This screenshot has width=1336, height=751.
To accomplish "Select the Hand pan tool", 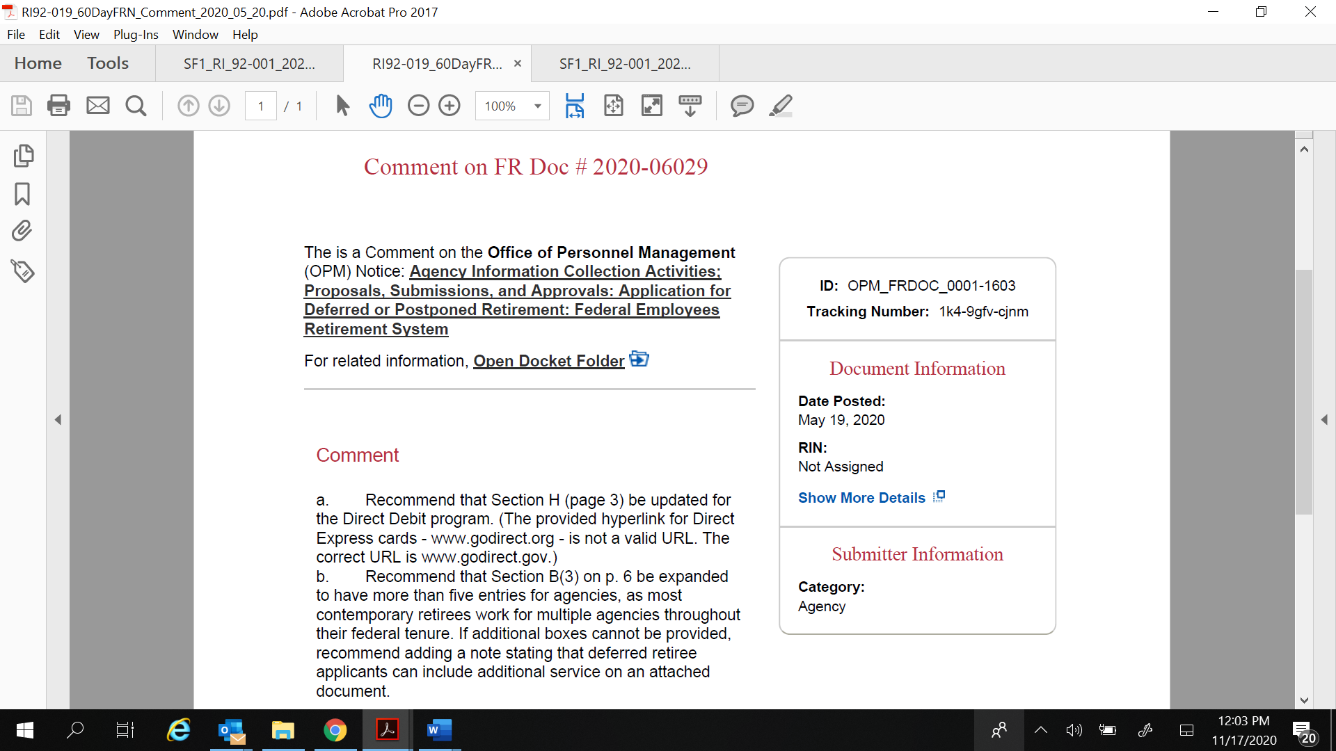I will click(x=381, y=106).
